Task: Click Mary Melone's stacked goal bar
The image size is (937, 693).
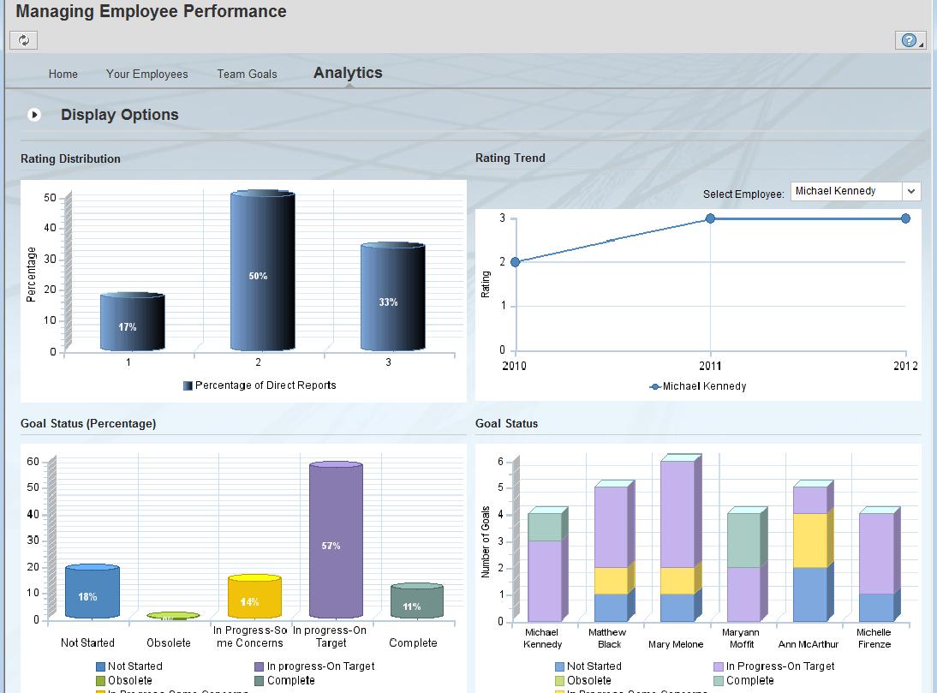Action: click(677, 540)
